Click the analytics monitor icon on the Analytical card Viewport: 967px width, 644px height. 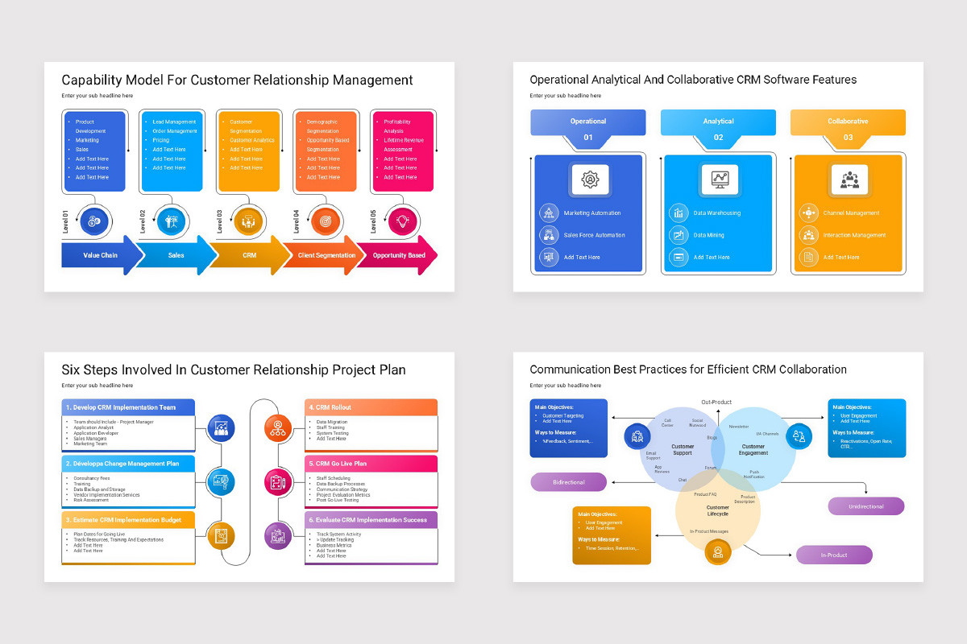tap(720, 180)
